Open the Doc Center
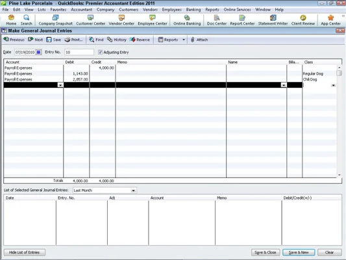 pos(217,20)
